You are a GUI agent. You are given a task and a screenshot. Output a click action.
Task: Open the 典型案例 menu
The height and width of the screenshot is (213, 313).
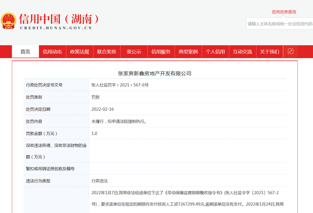pyautogui.click(x=188, y=52)
